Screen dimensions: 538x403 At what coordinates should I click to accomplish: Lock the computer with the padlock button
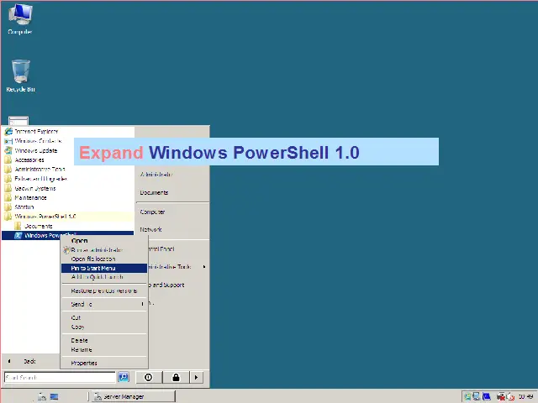pyautogui.click(x=176, y=377)
